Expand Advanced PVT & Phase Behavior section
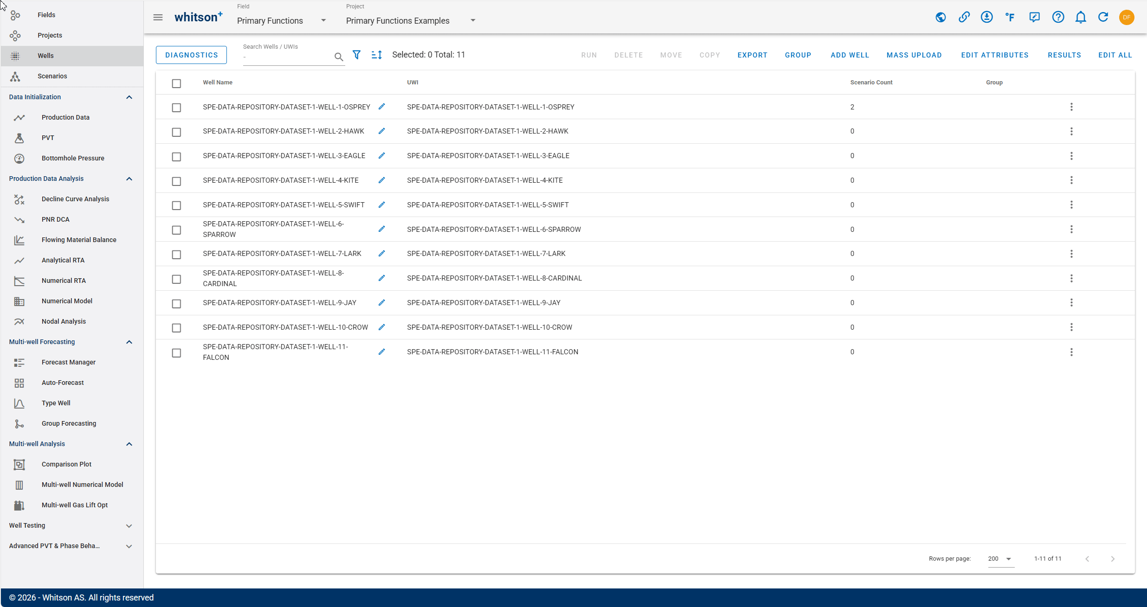This screenshot has height=607, width=1147. pos(129,546)
